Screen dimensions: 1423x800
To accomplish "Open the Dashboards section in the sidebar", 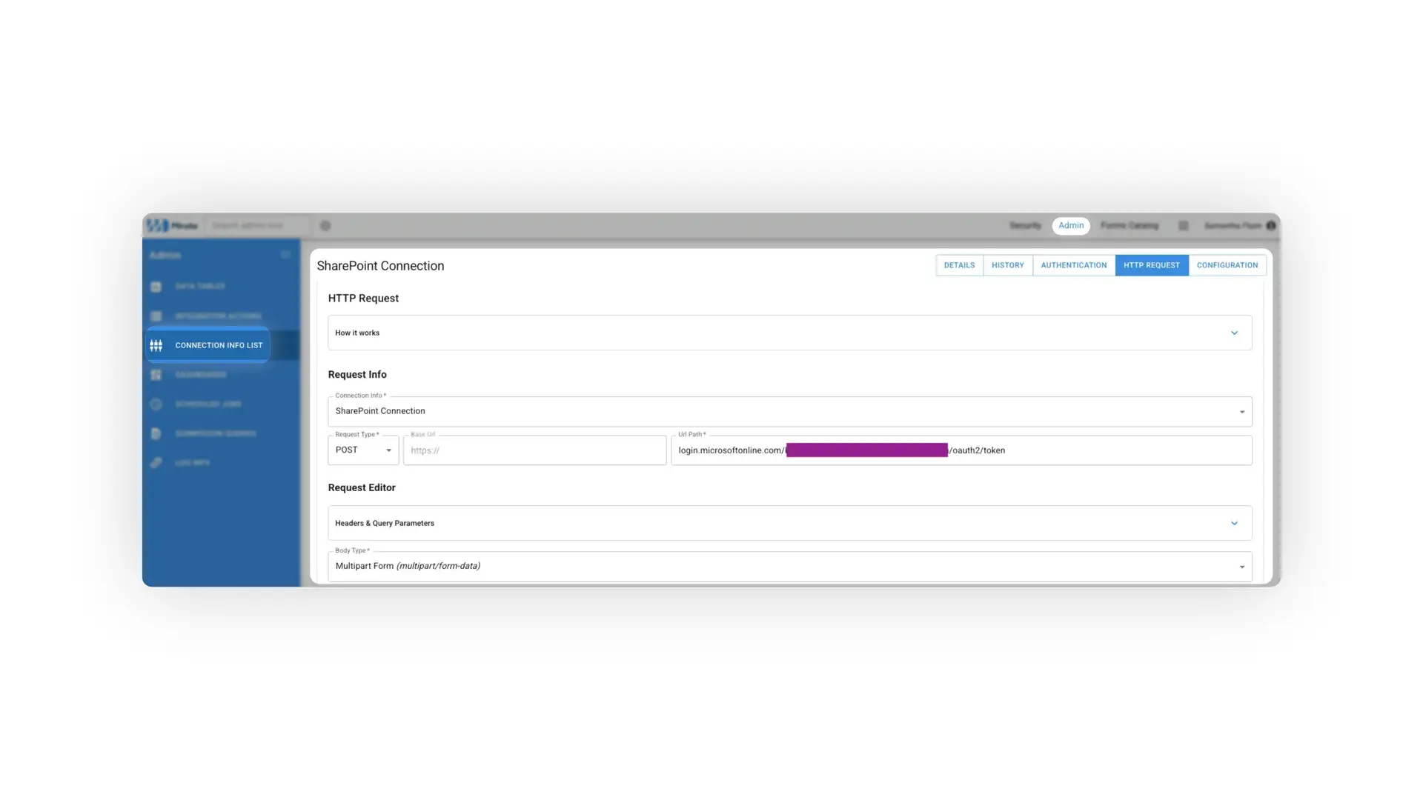I will [156, 375].
